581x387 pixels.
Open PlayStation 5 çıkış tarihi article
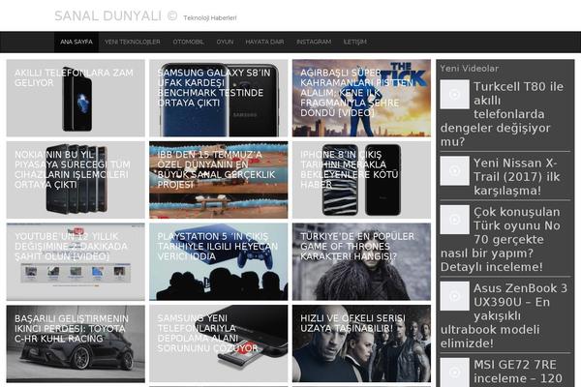tap(218, 262)
